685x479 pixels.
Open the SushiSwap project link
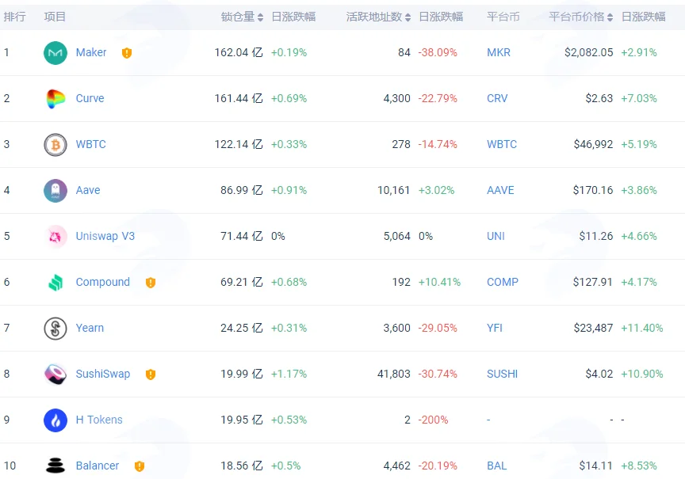point(102,374)
